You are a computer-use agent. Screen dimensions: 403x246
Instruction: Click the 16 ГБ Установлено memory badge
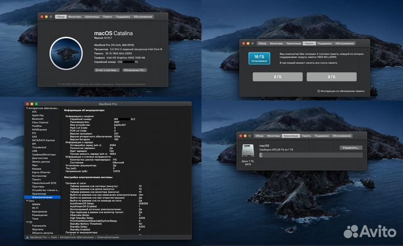pos(259,58)
